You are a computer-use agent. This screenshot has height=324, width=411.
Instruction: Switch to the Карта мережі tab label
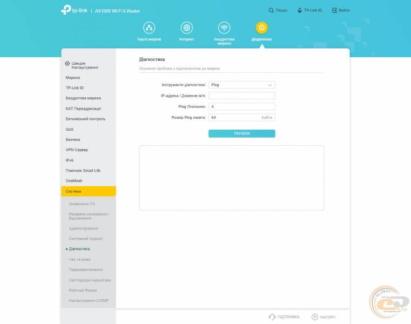click(149, 39)
